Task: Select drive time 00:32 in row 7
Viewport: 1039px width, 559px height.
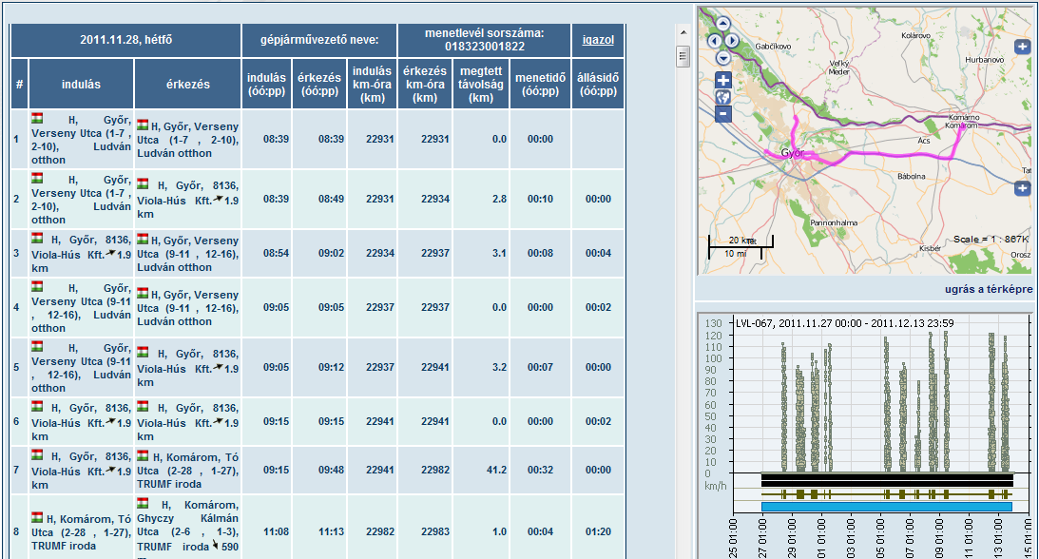Action: point(541,470)
